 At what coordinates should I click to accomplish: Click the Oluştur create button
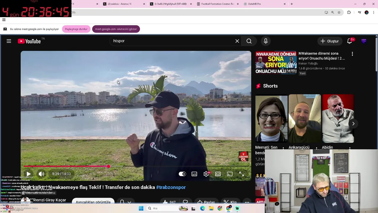click(330, 41)
